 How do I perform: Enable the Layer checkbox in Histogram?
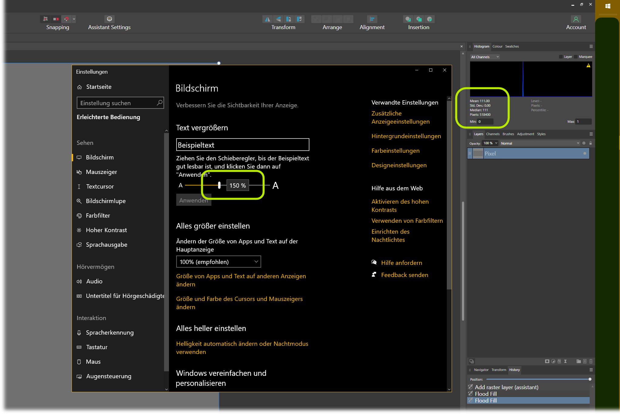(x=561, y=57)
